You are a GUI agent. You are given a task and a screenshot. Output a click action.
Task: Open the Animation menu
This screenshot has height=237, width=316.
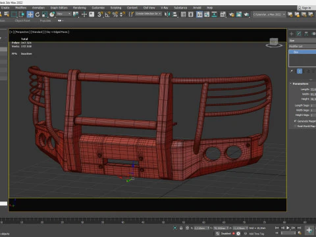38,8
